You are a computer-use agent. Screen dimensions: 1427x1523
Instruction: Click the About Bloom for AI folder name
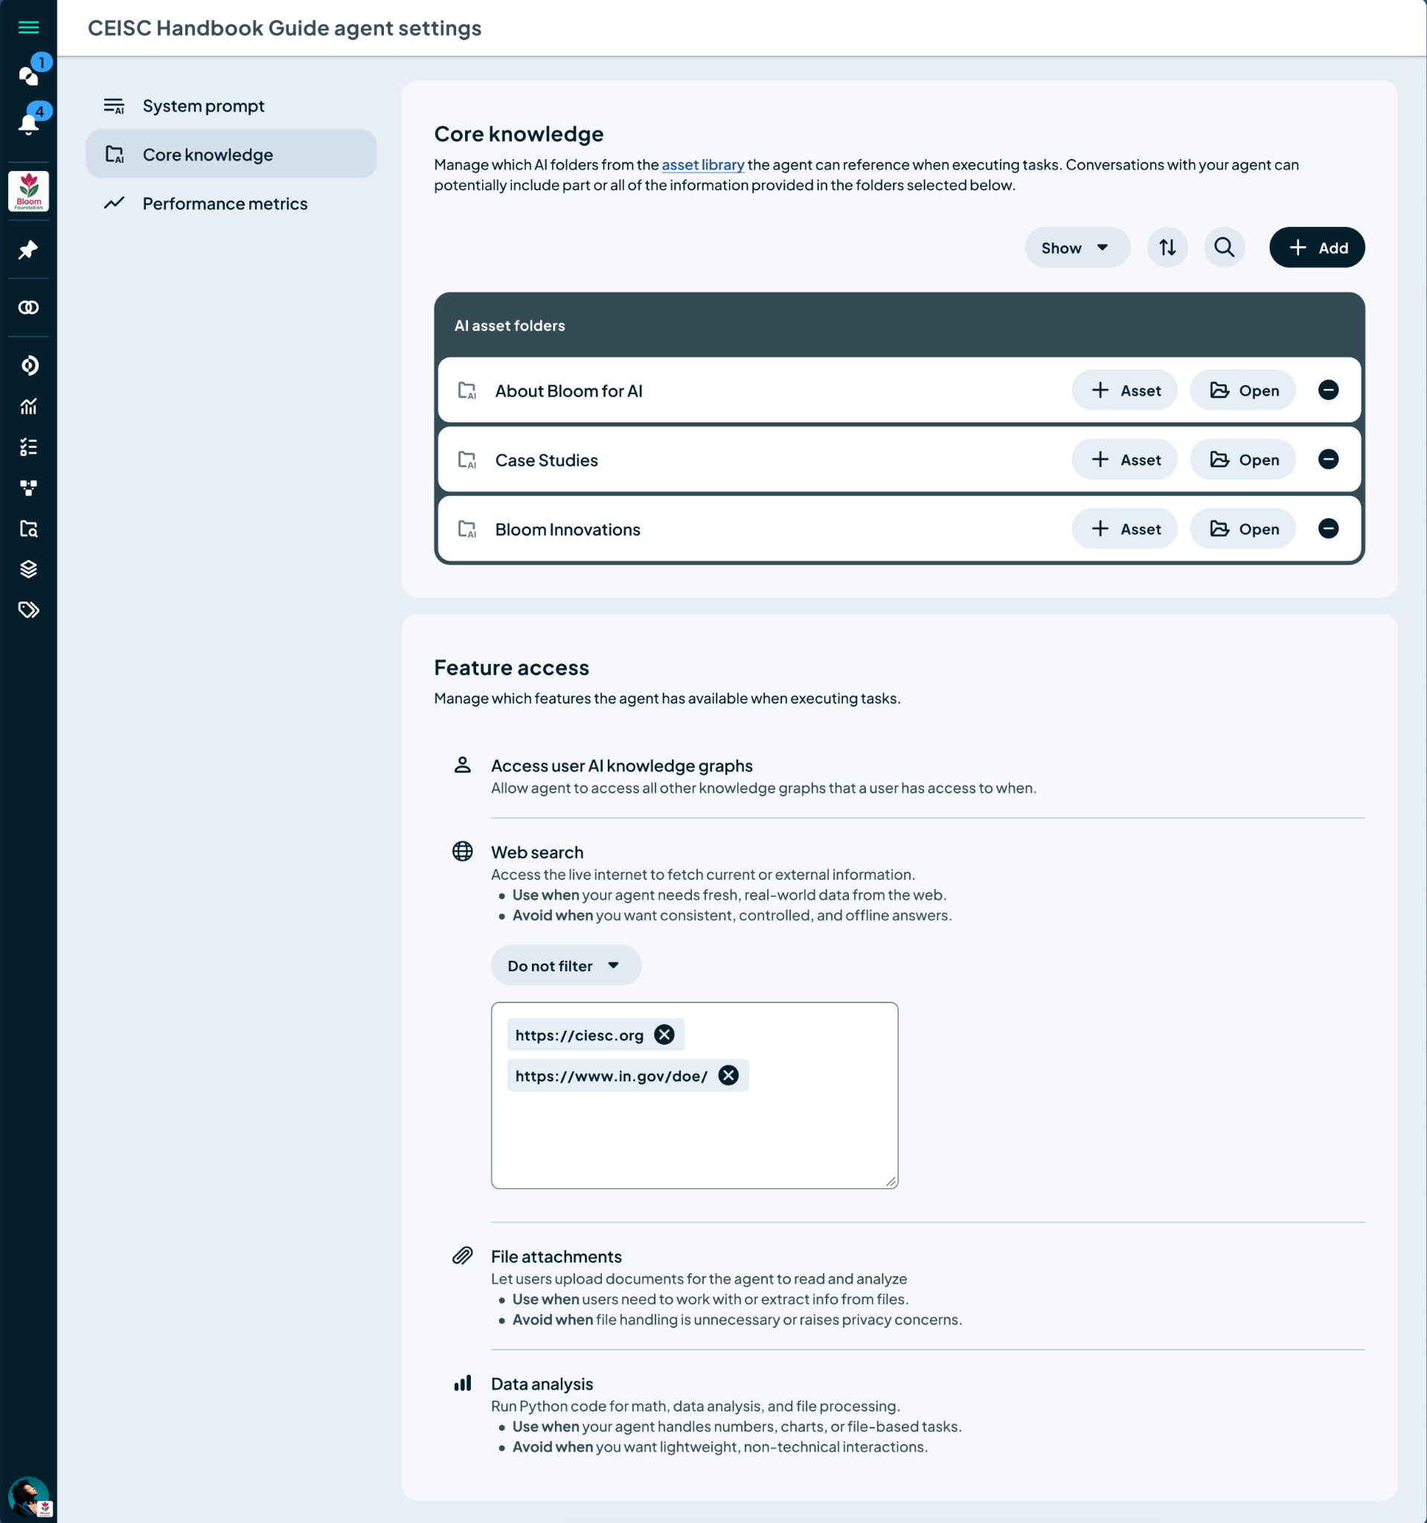568,390
